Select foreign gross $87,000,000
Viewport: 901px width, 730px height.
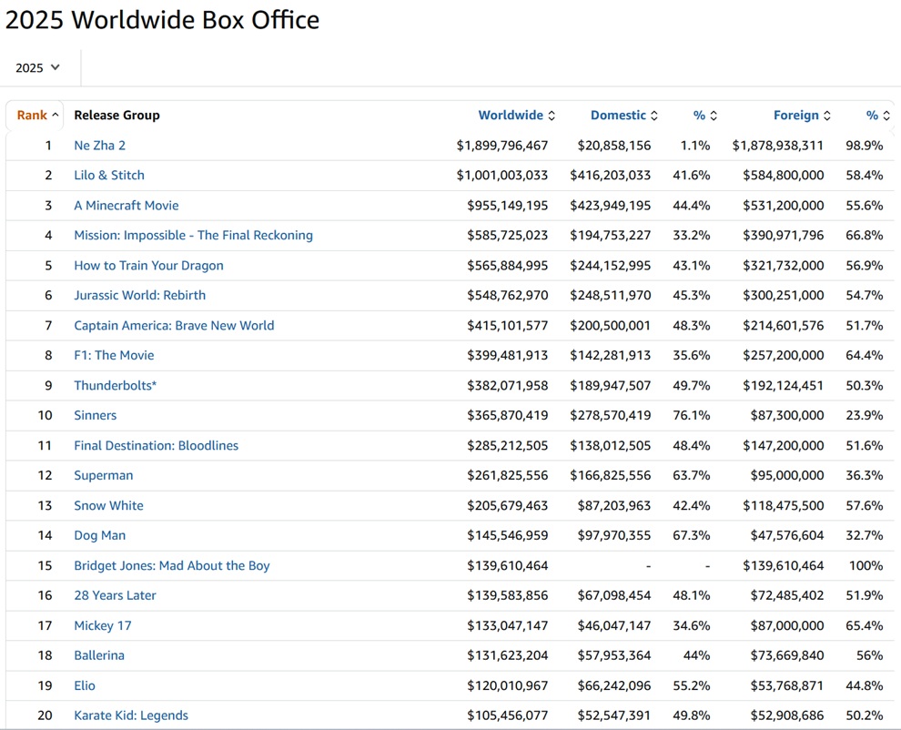(x=787, y=625)
